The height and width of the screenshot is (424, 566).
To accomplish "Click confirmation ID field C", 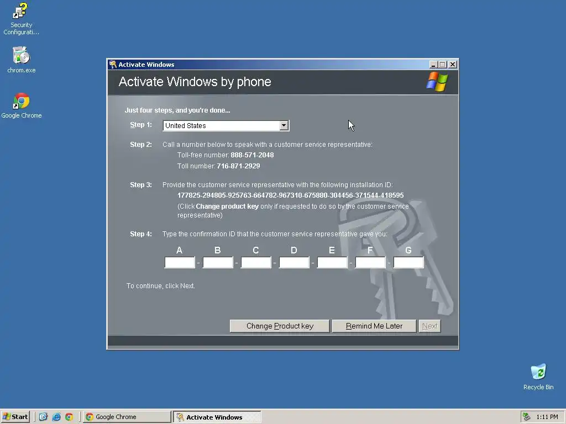I will tap(256, 262).
